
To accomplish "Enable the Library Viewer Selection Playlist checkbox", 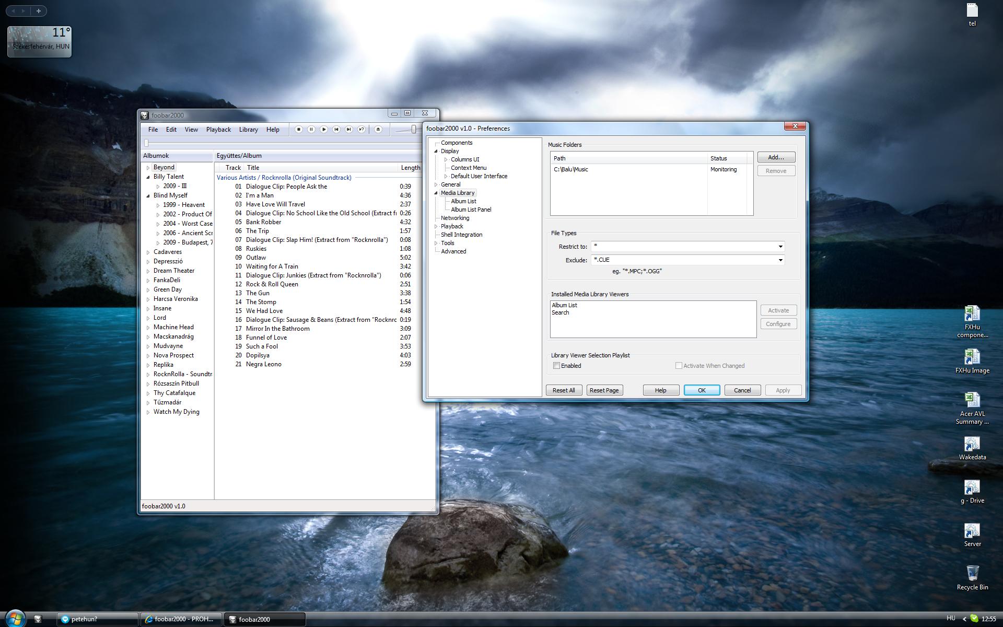I will [x=557, y=366].
